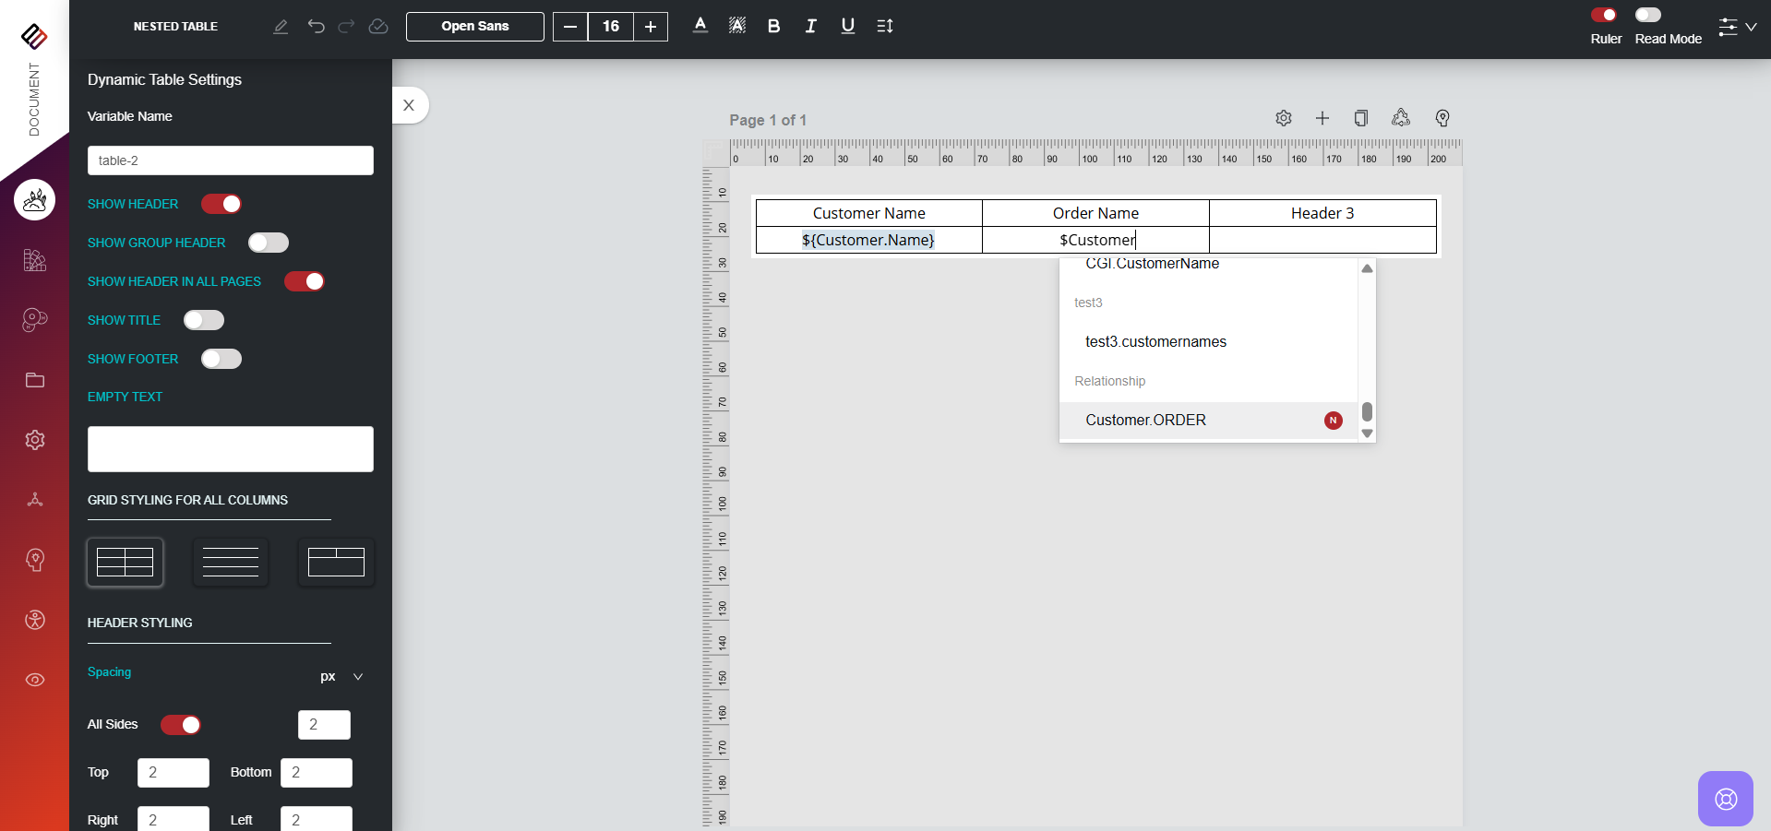Choose test3.customernames suggestion
1771x831 pixels.
(1155, 342)
